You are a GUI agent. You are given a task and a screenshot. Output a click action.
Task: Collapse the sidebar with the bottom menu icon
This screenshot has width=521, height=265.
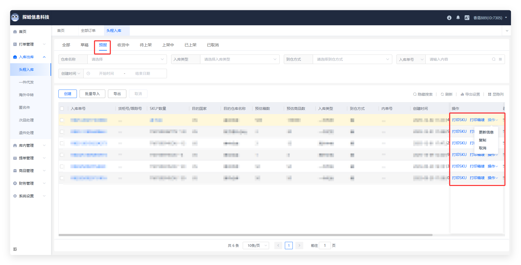point(15,249)
